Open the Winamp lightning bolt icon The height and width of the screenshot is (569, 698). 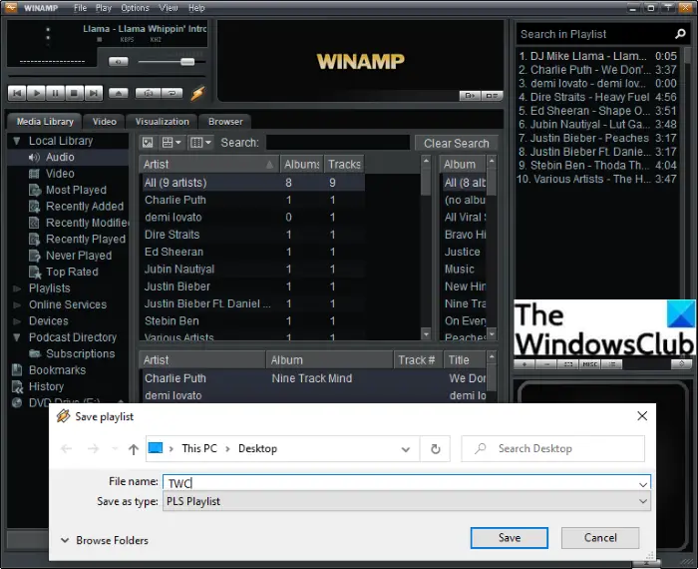point(198,93)
